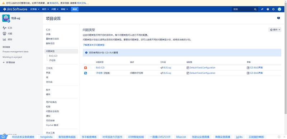The image size is (287, 139).
Task: Click the feedback megaphone icon
Action: tap(262, 9)
